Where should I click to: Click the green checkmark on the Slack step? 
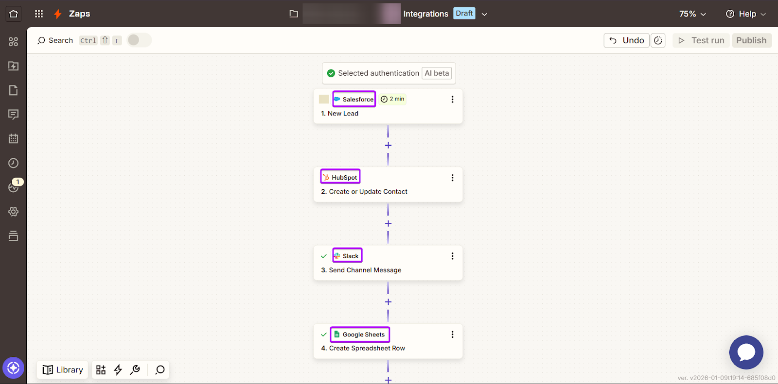tap(324, 256)
